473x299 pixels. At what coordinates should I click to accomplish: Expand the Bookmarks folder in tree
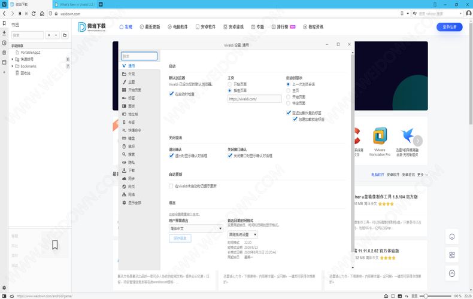tap(13, 66)
